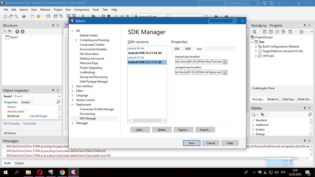The width and height of the screenshot is (315, 177).
Task: Select Android SDK 25.2.5 64-bit entry
Action: pos(145,53)
